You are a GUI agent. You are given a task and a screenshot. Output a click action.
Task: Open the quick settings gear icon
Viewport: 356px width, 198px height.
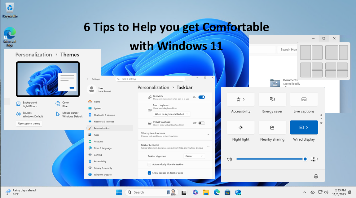tap(316, 176)
